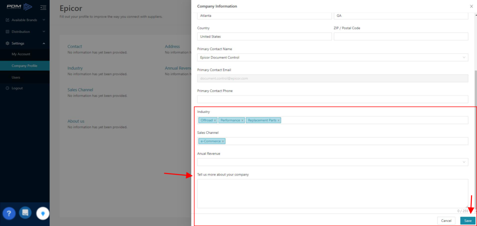Viewport: 477px width, 226px height.
Task: Click the Tell us more about your company textarea
Action: 333,194
